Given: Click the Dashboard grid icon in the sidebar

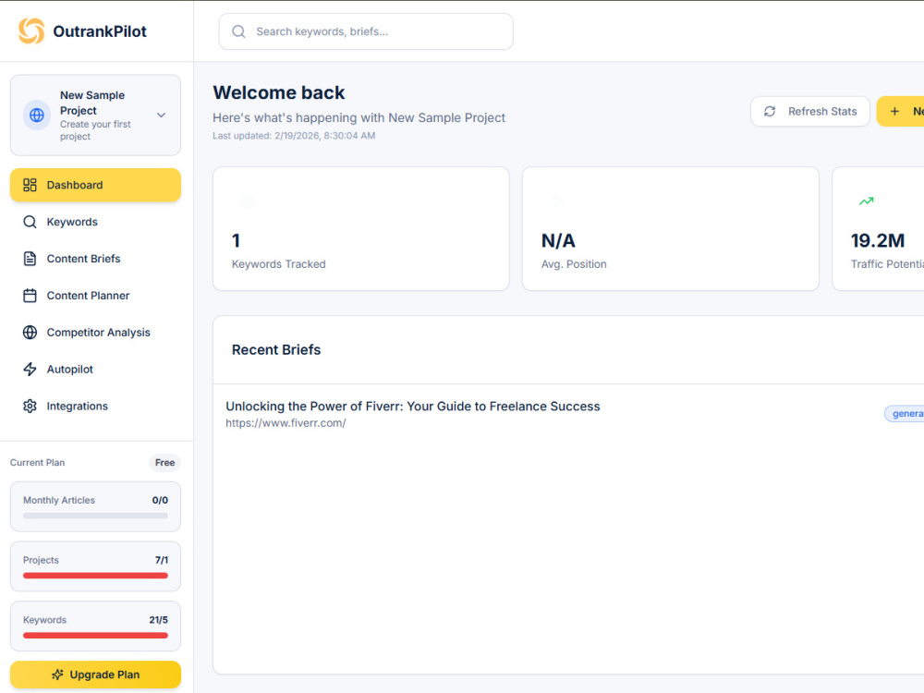Looking at the screenshot, I should 30,185.
